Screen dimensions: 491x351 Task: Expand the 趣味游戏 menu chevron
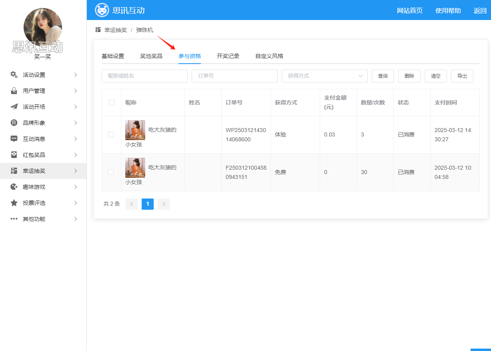(x=76, y=187)
